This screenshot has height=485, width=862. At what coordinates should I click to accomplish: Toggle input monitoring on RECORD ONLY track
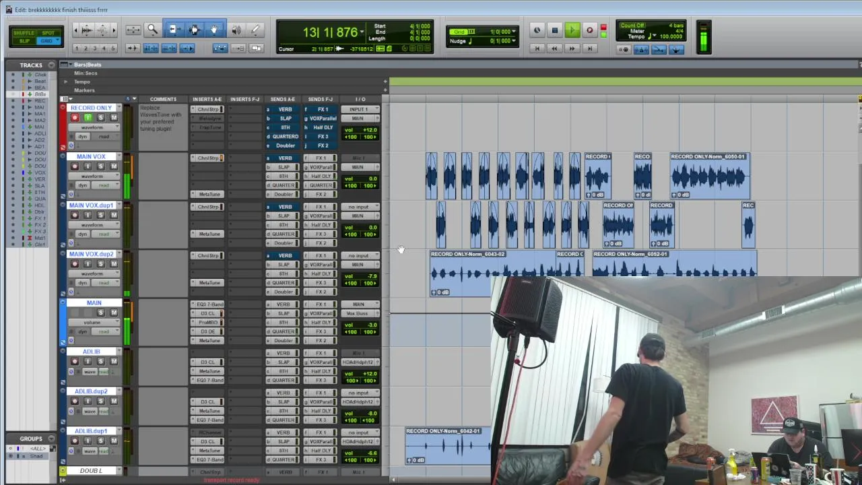(88, 118)
